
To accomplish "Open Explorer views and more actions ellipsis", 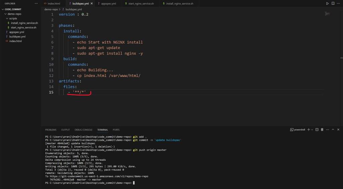I will 36,3.
